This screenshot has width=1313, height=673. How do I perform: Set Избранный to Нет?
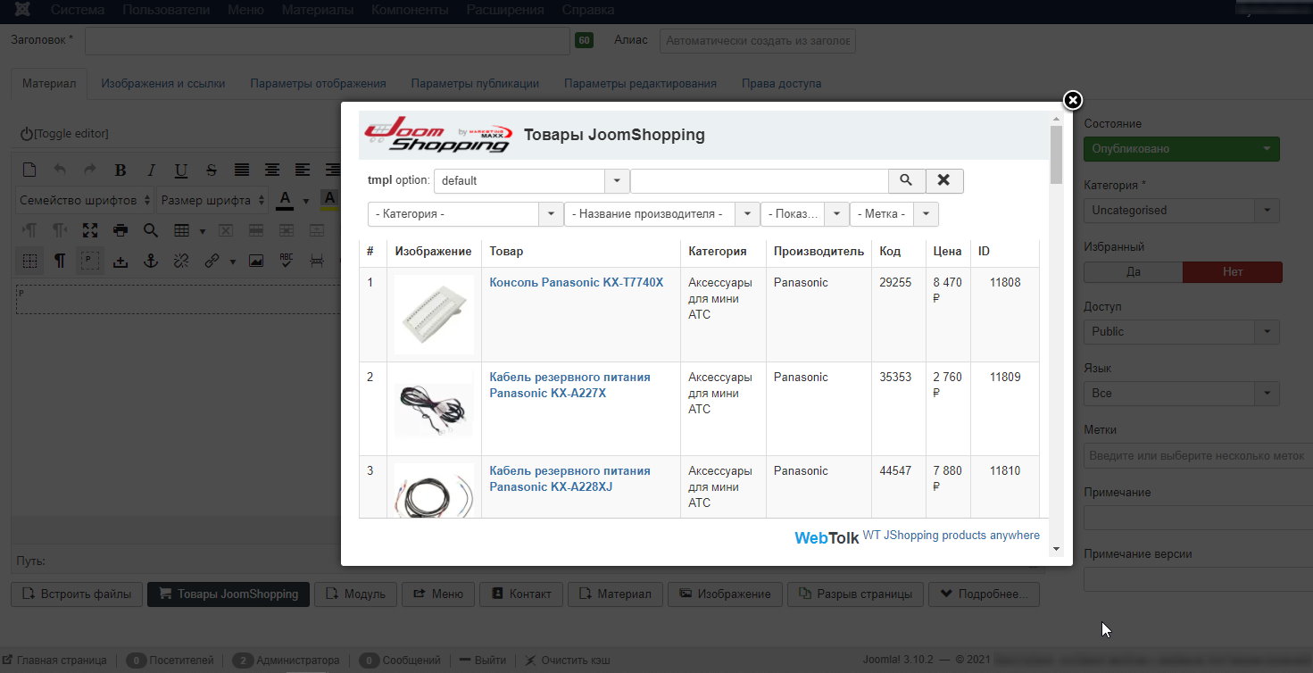tap(1232, 272)
